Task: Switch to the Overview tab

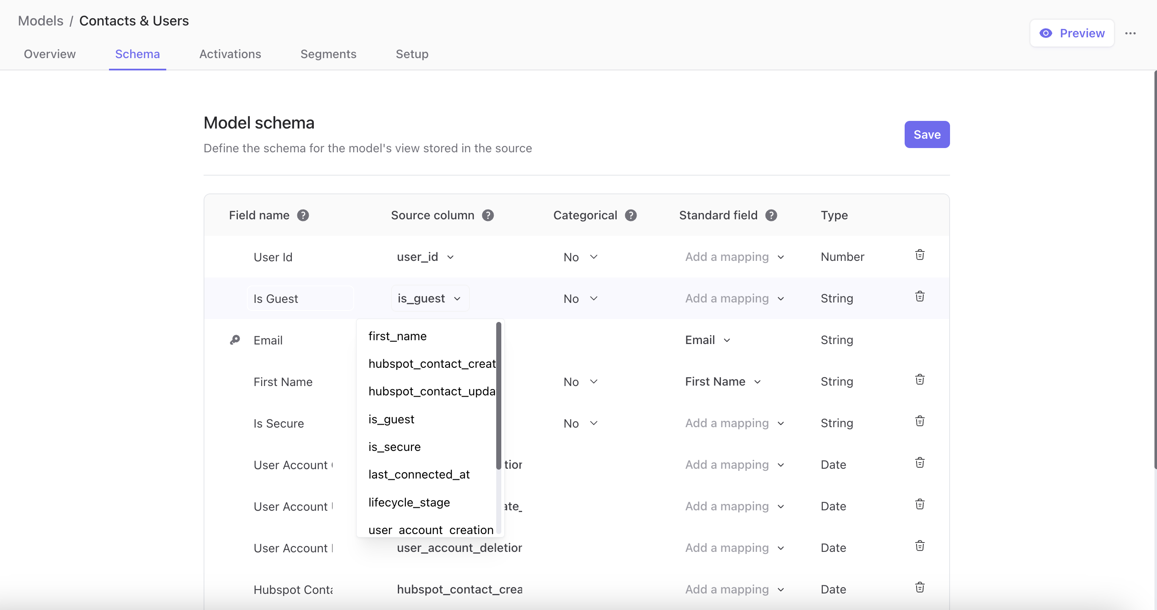Action: (50, 54)
